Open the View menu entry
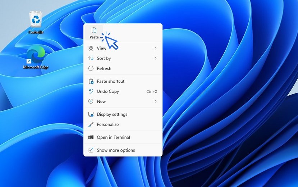Image resolution: width=298 pixels, height=187 pixels. pos(102,48)
